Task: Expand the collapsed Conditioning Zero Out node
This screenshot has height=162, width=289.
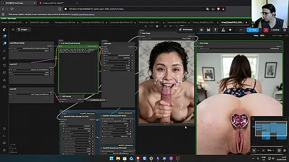Action: 89,100
